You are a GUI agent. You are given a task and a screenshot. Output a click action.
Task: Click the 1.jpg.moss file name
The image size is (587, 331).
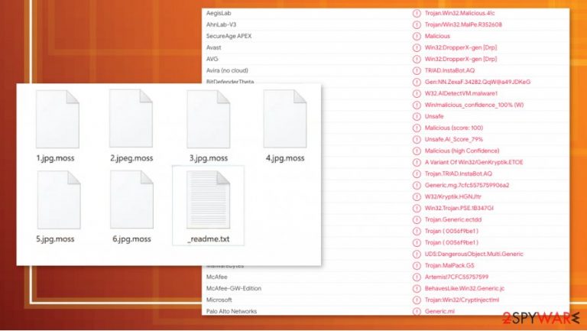55,158
